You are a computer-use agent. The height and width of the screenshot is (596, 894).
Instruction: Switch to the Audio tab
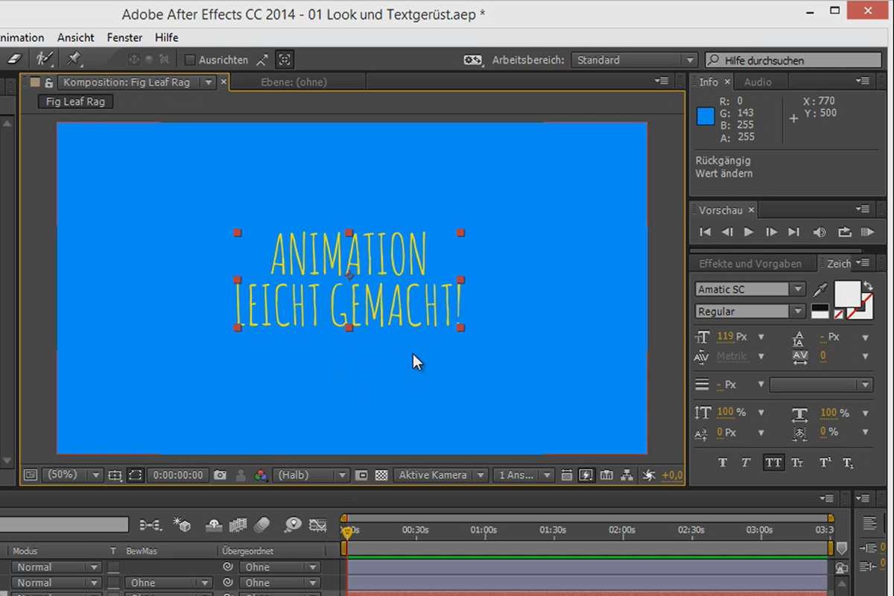[x=758, y=82]
